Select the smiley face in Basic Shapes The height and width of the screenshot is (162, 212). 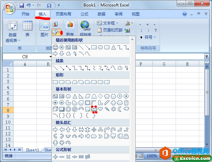point(94,109)
